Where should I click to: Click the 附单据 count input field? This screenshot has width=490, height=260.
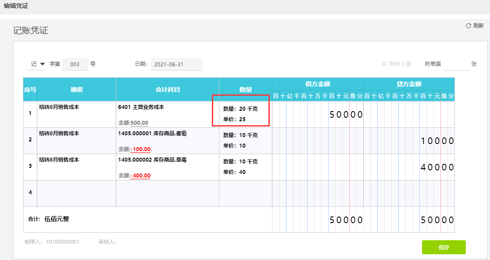[456, 65]
